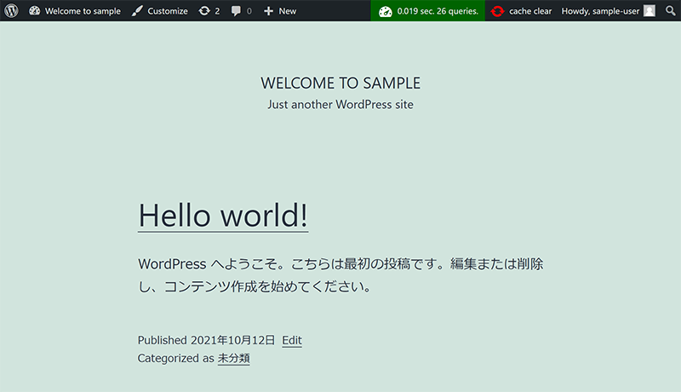Image resolution: width=681 pixels, height=392 pixels.
Task: Select the Customize text in admin bar
Action: tap(168, 11)
